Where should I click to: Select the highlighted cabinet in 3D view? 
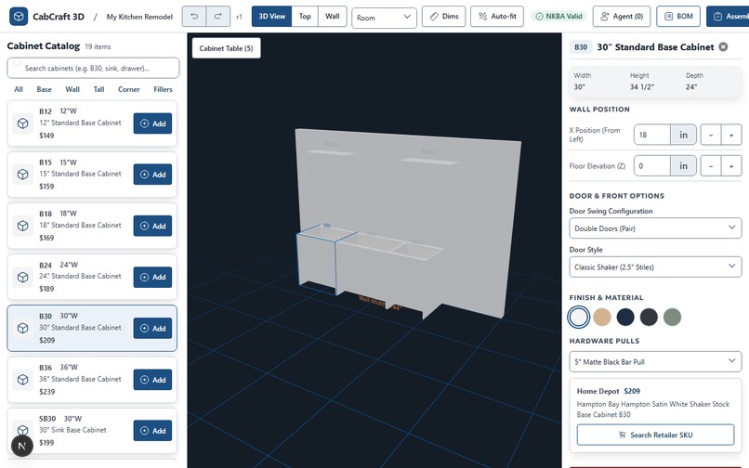(x=317, y=260)
